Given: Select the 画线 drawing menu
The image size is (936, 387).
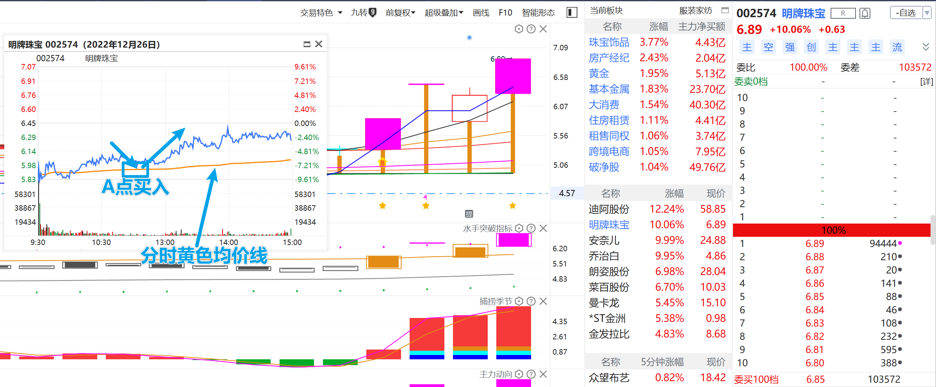Looking at the screenshot, I should [481, 12].
